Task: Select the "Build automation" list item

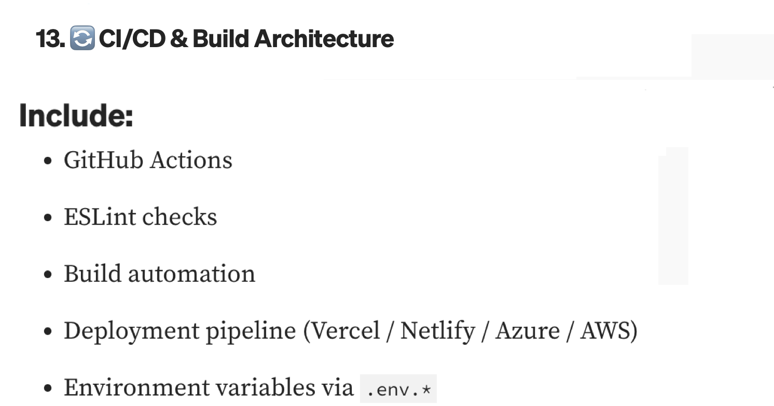Action: (159, 274)
